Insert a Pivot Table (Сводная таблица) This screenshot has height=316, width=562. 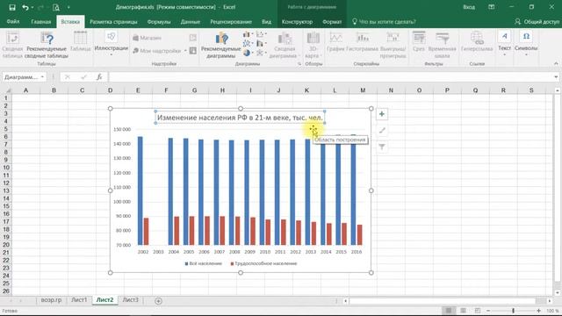(x=12, y=45)
